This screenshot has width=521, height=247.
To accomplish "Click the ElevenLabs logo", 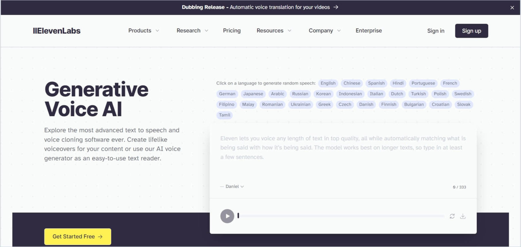I will (57, 31).
